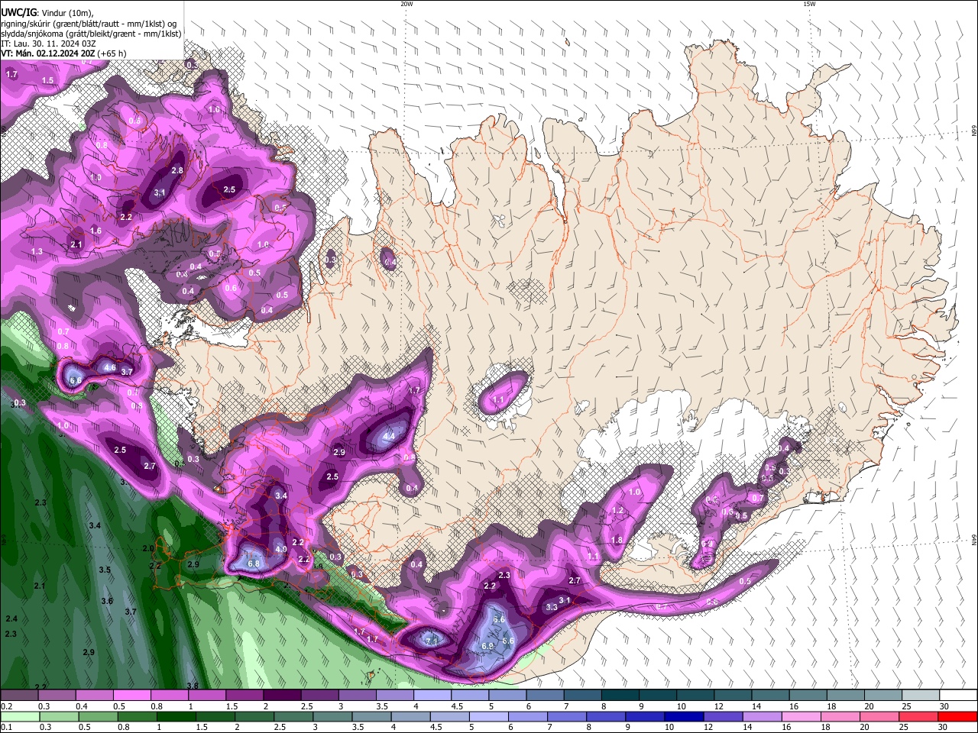Viewport: 978px width, 733px height.
Task: Select the bright magenta 0.5–0.8 swatch in upper legend
Action: pos(131,695)
